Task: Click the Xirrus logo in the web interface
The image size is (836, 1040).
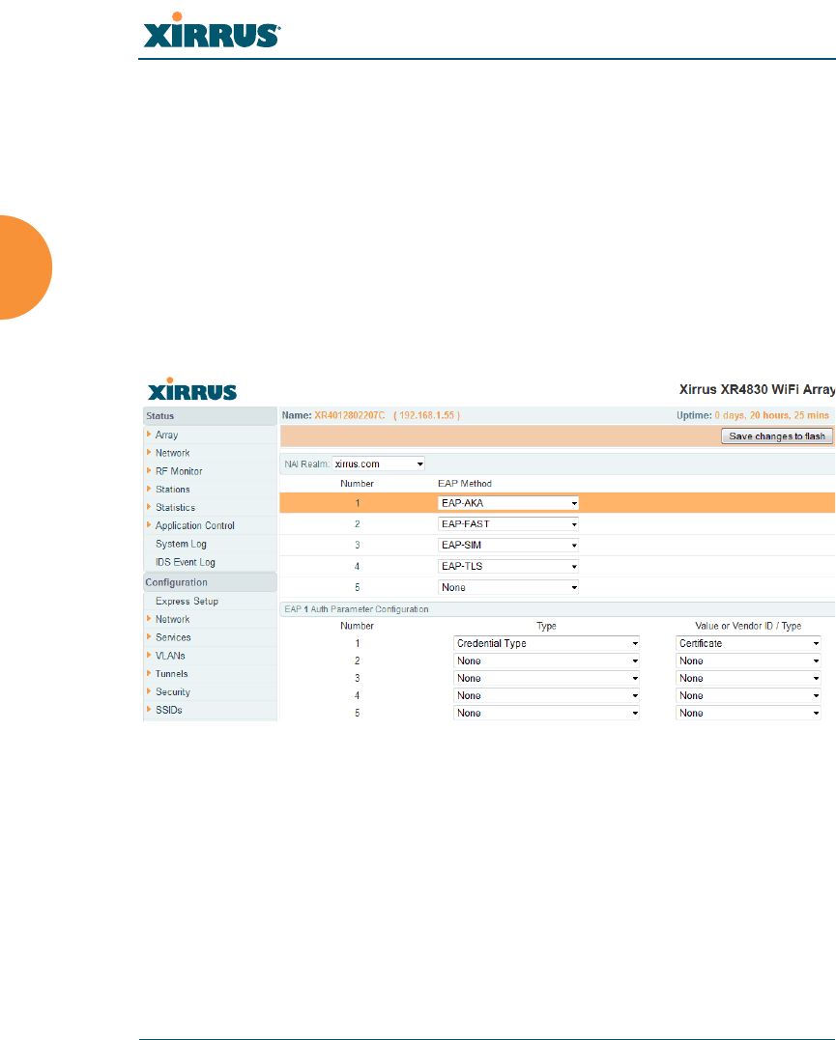Action: coord(192,389)
